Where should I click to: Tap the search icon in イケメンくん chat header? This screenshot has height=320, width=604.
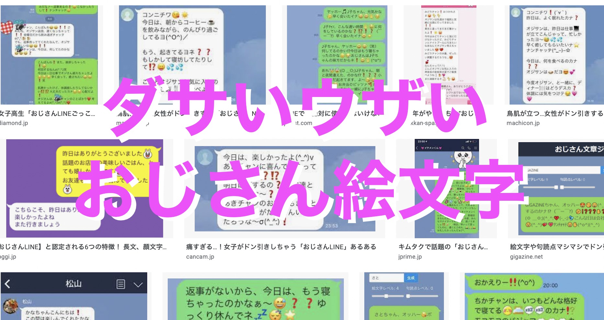tap(462, 148)
